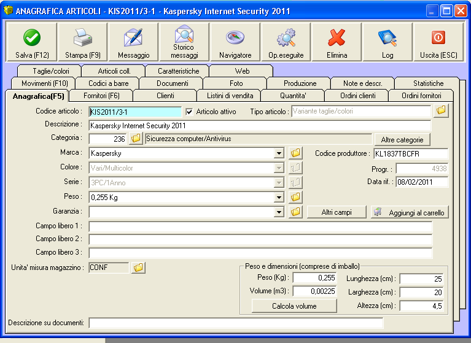
Task: Launch the Navigatore compass button
Action: coord(235,42)
